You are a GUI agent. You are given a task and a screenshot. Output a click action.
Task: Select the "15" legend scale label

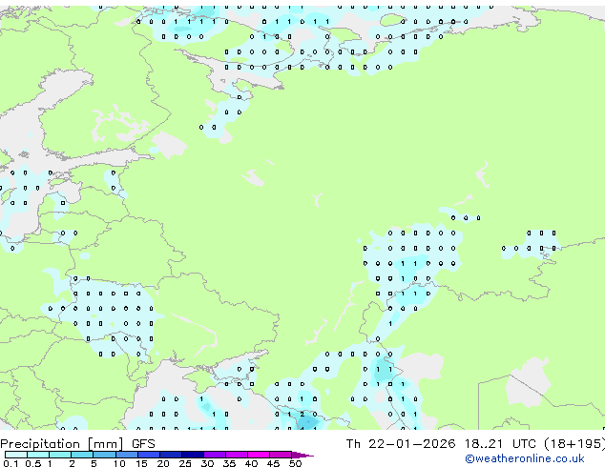tap(141, 463)
